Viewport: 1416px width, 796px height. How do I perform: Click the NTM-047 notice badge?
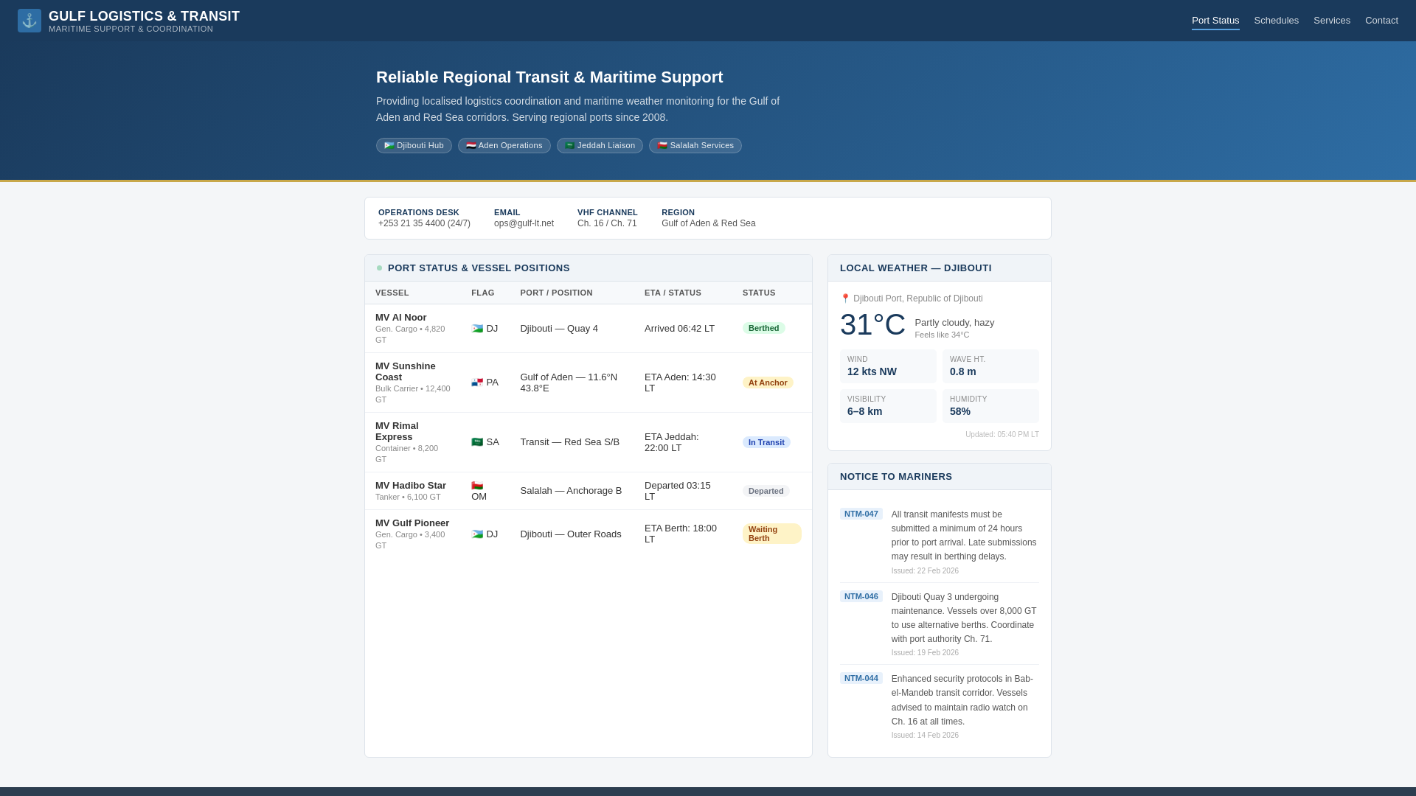861,514
